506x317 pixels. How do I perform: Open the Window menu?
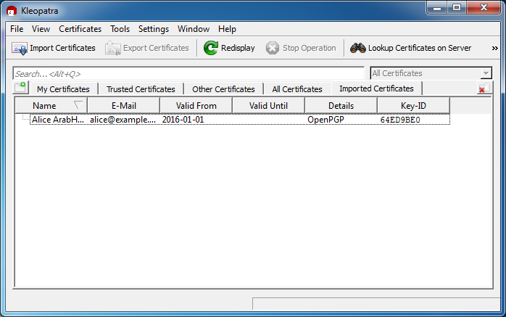(x=194, y=29)
